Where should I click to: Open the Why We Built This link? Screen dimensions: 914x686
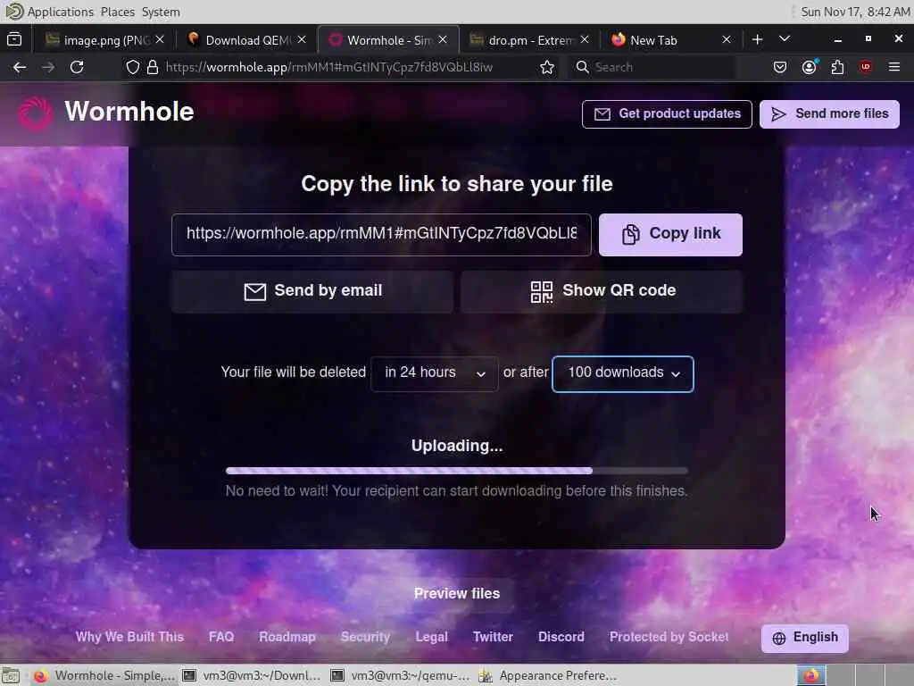129,637
